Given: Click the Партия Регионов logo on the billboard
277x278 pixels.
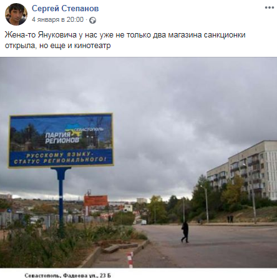Looking at the screenshot, I should pyautogui.click(x=62, y=137).
